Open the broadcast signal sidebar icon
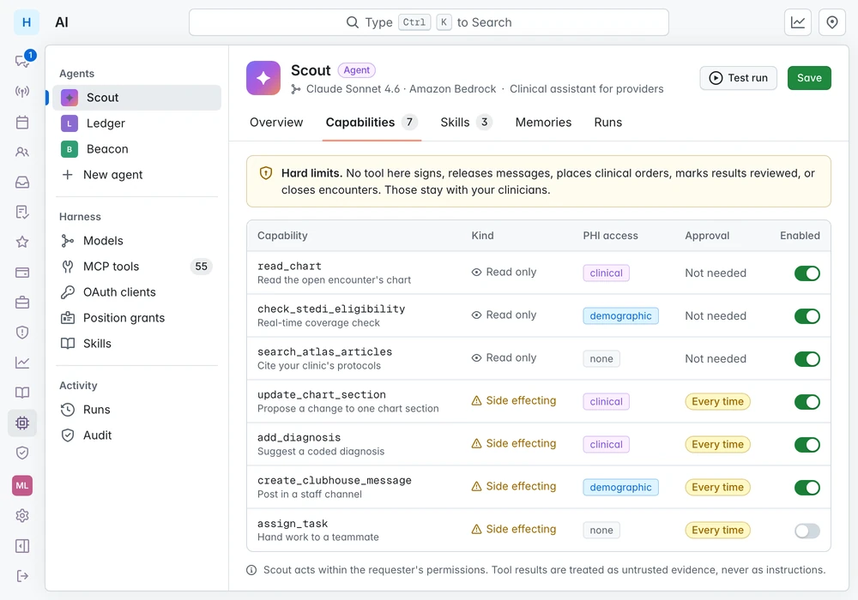This screenshot has height=600, width=858. [22, 91]
